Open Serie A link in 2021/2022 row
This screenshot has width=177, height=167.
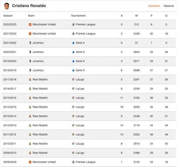(80, 43)
